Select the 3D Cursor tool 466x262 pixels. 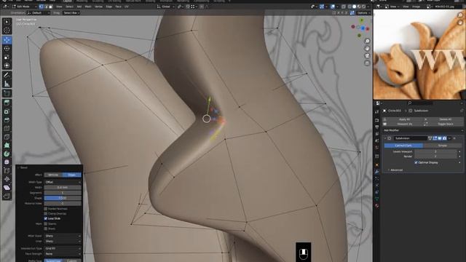point(7,31)
